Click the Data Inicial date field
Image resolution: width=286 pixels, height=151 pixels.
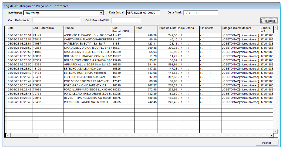coord(143,13)
